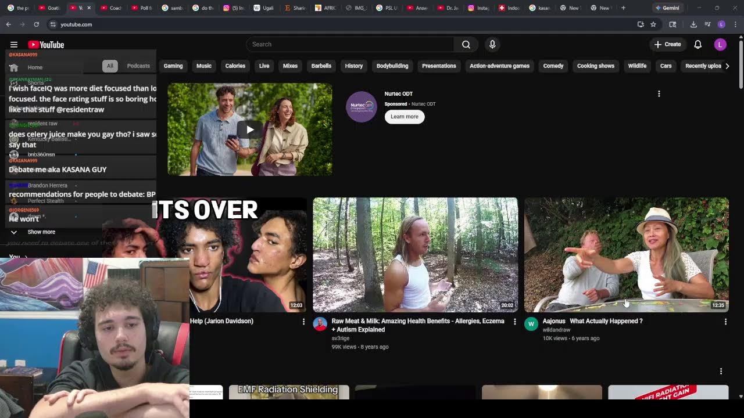Click the install app icon in address bar
Screen dimensions: 744x418
(x=641, y=24)
